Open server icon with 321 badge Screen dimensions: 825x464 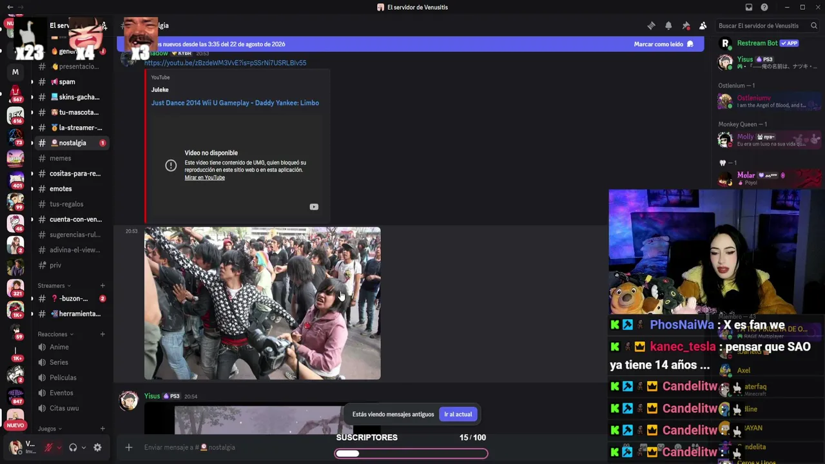[15, 288]
